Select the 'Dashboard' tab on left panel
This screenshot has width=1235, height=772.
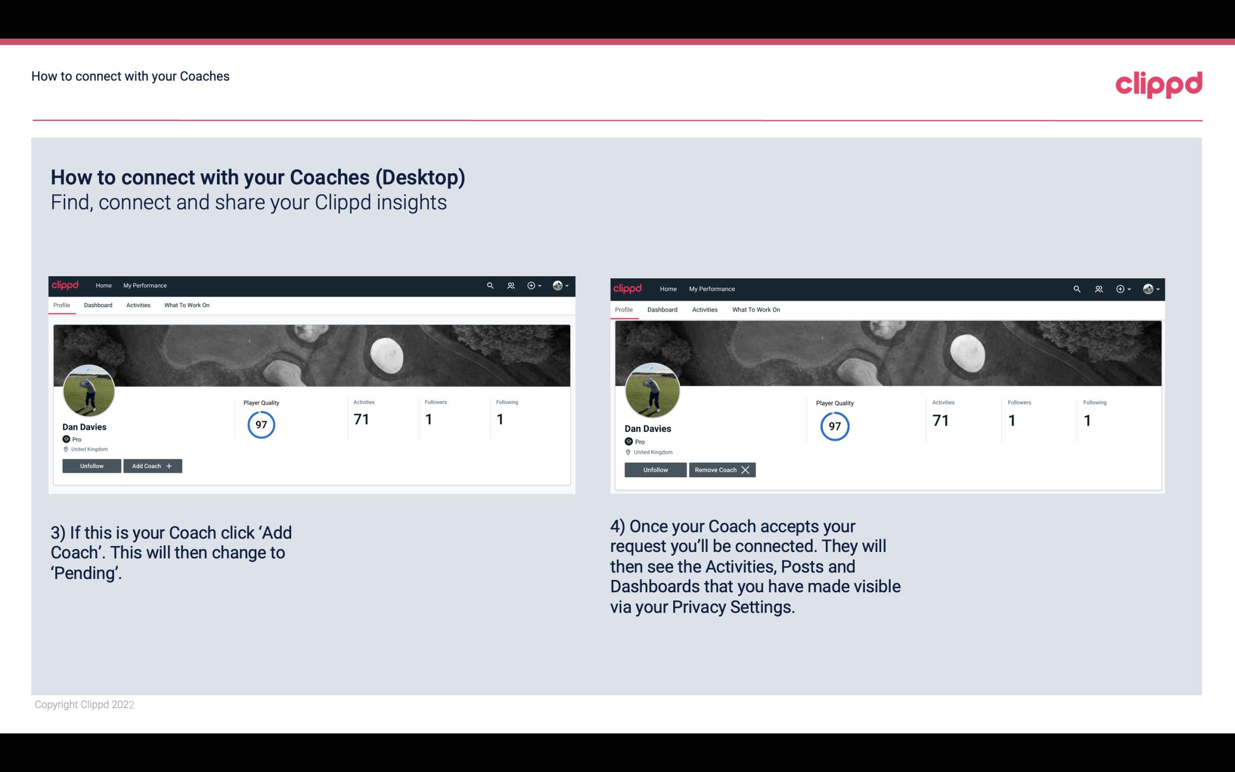point(98,305)
